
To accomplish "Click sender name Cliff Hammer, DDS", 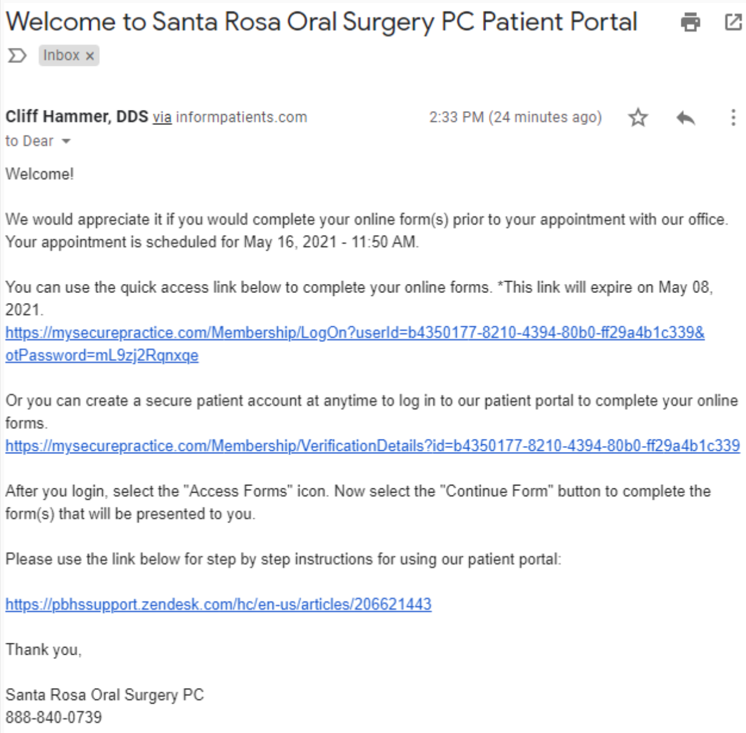I will point(77,117).
